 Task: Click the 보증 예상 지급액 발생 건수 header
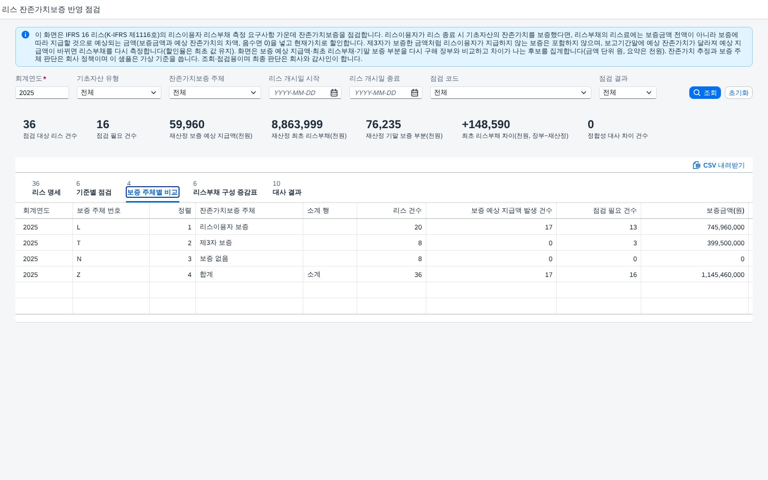492,211
